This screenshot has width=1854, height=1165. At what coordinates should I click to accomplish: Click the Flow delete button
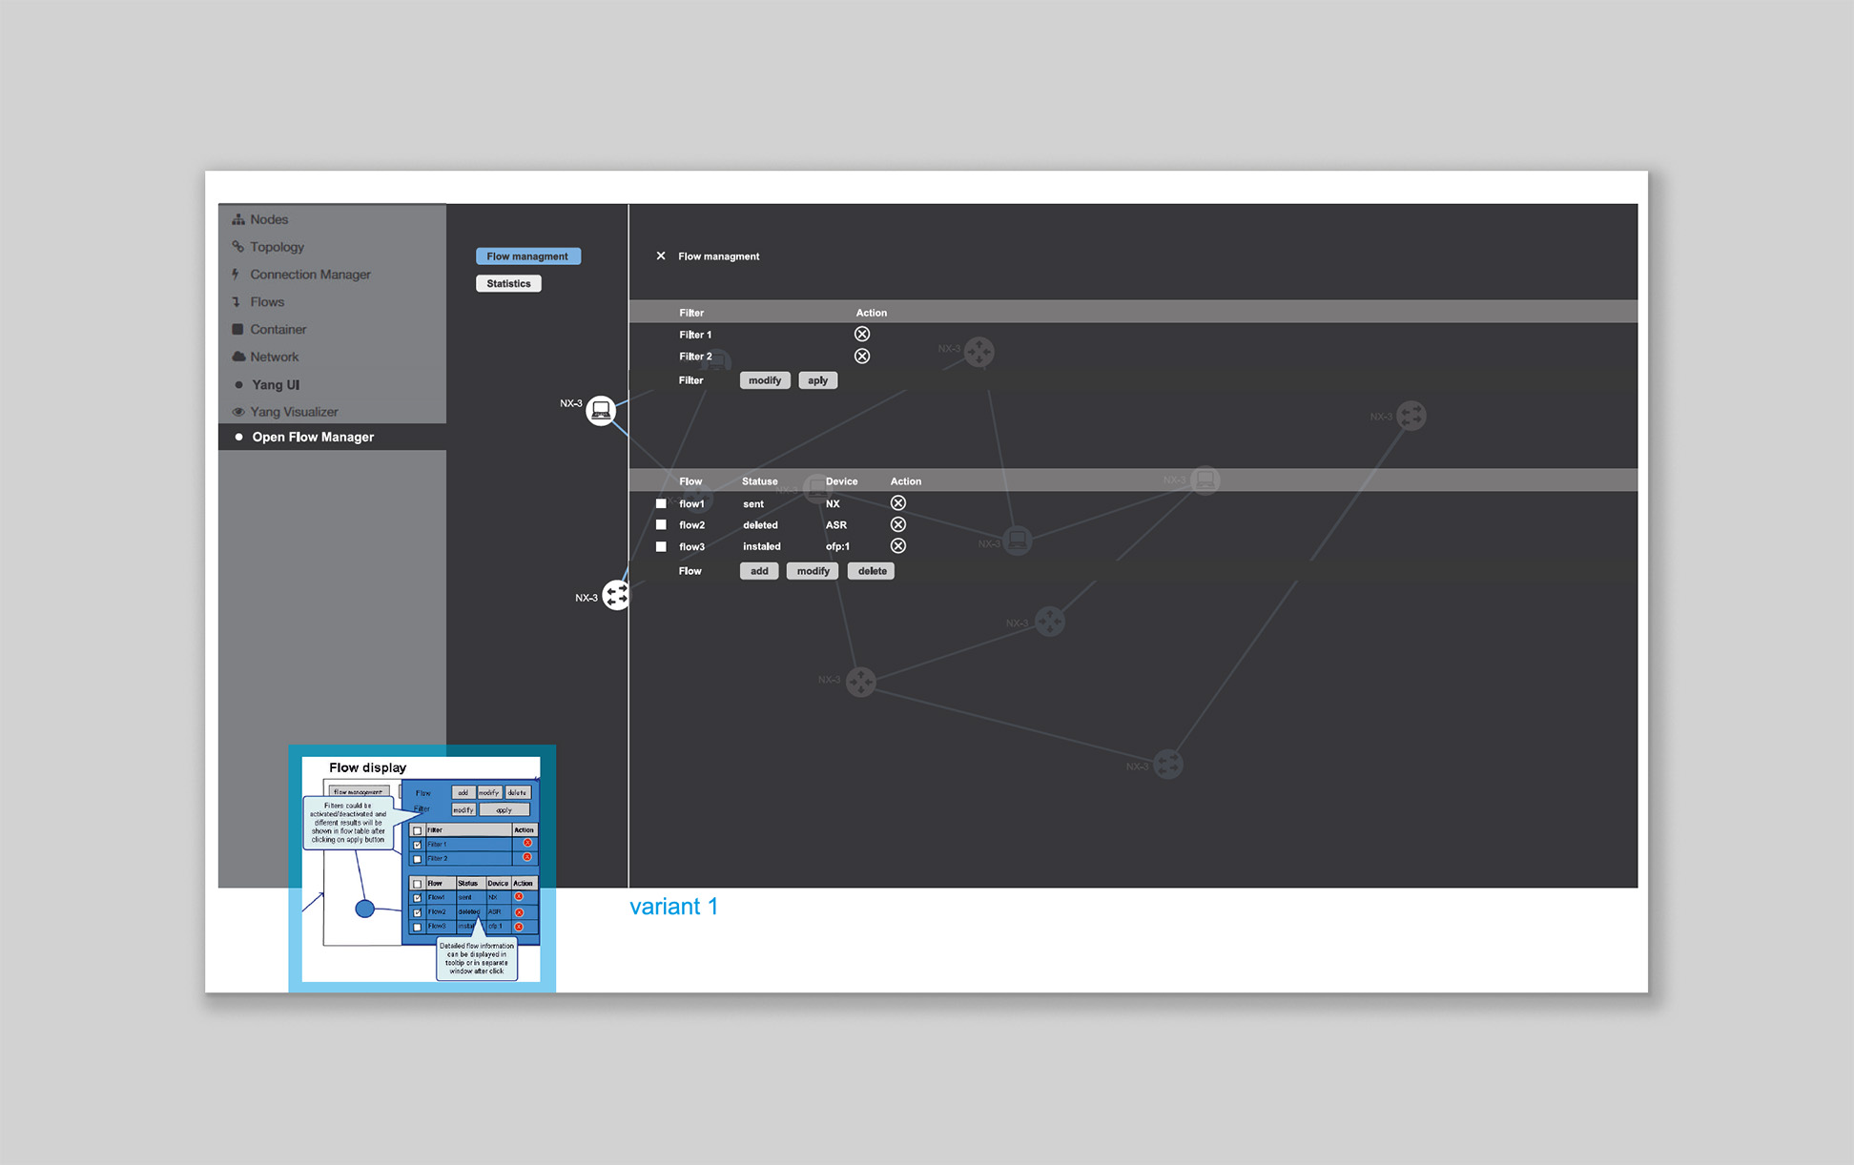click(872, 571)
